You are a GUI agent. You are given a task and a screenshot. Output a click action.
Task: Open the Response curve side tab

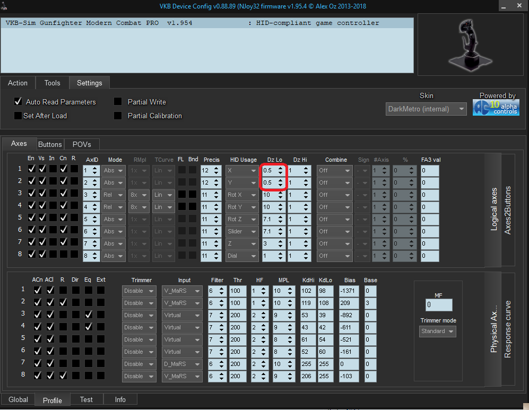[x=508, y=329]
